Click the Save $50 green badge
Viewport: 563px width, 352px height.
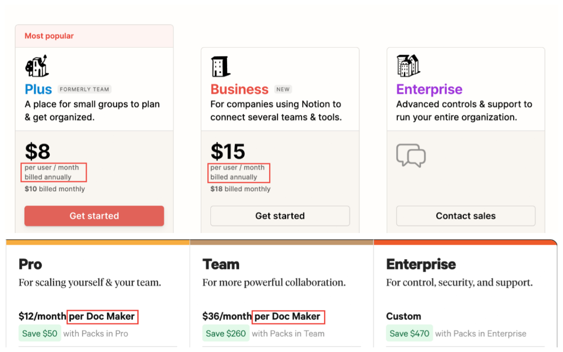pyautogui.click(x=40, y=334)
